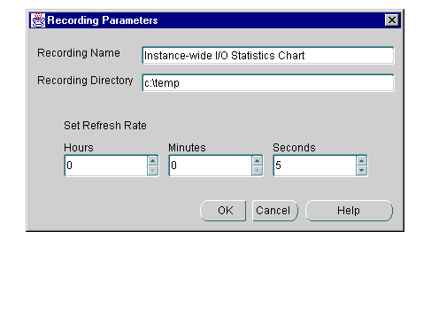Click the 'Set Refresh Rate' label
Screen dimensions: 431x332
(105, 126)
